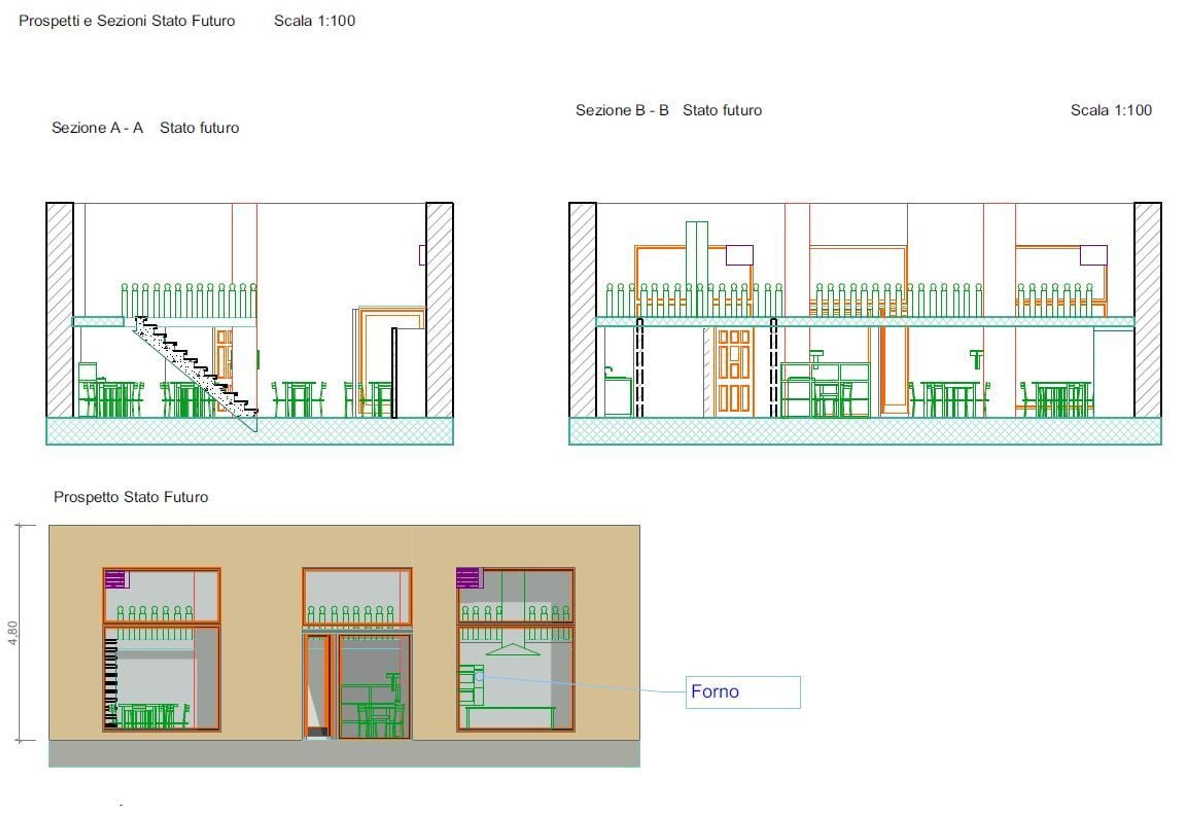The height and width of the screenshot is (820, 1193).
Task: Select the sink fixture in Sezione B-B
Action: (x=618, y=392)
